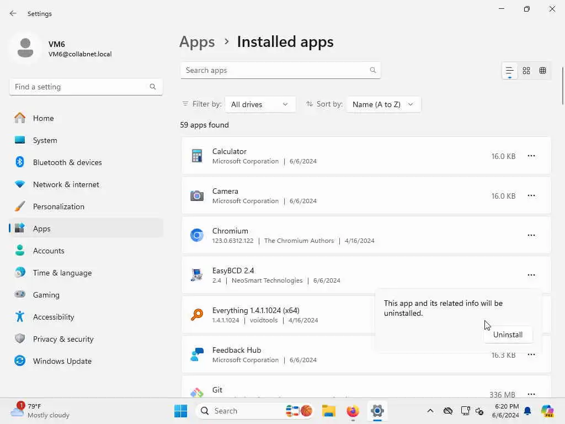Click the Accessibility sidebar icon
This screenshot has width=565, height=424.
20,316
